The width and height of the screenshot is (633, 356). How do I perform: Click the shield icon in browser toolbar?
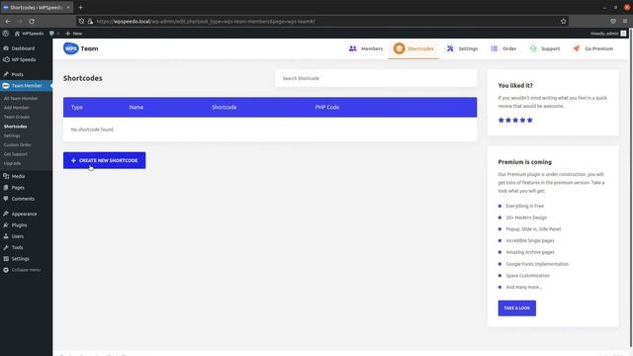click(x=613, y=21)
